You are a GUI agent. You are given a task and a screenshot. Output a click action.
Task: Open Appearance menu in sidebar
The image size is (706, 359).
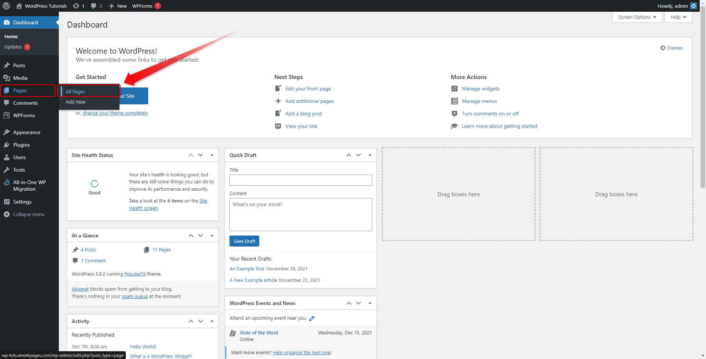[x=26, y=132]
